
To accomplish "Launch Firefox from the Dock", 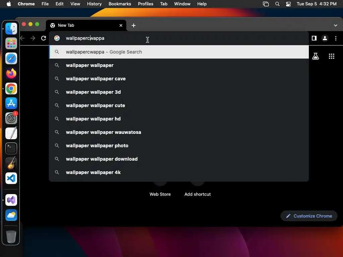I will point(11,73).
